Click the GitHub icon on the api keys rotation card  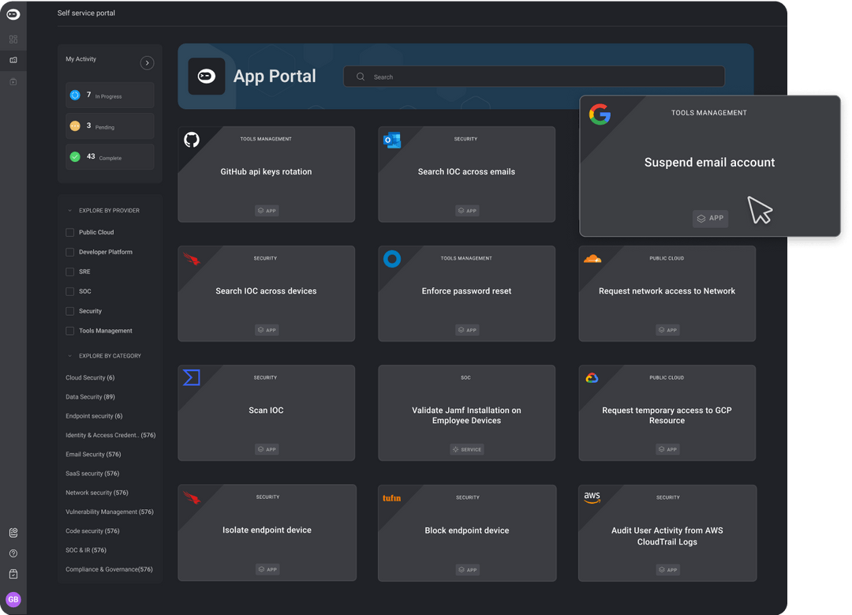point(192,138)
